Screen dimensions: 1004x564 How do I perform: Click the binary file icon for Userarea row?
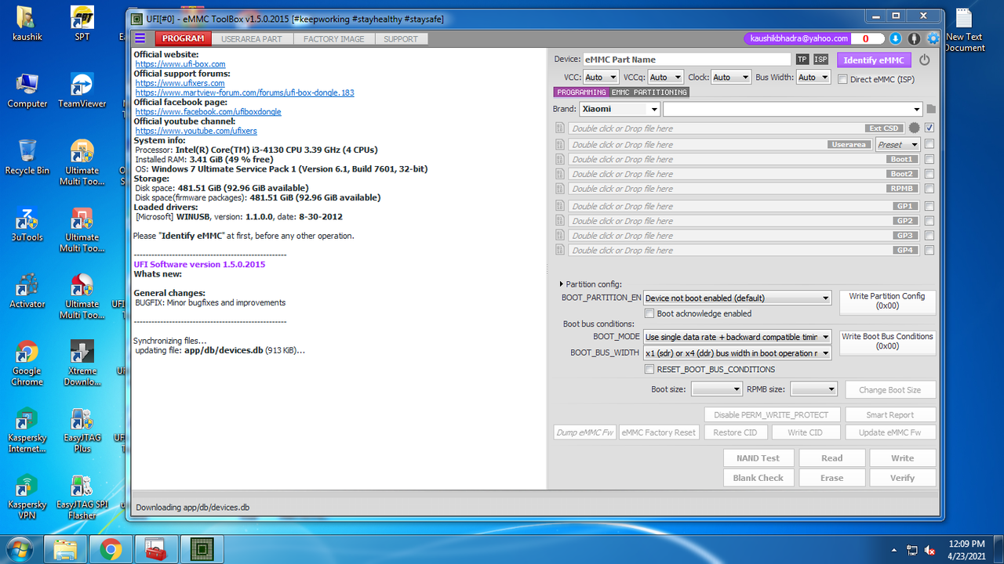560,145
